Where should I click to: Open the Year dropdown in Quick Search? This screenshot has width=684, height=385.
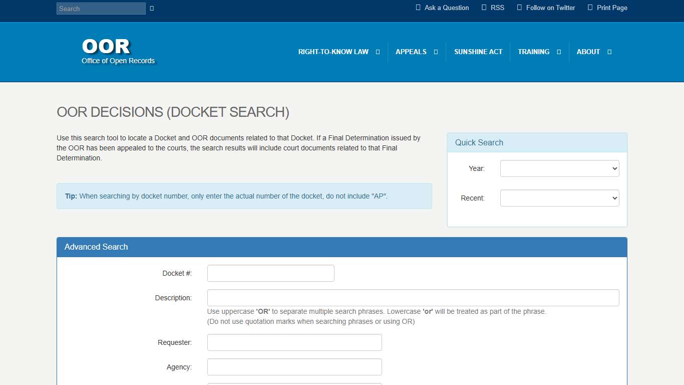[559, 168]
